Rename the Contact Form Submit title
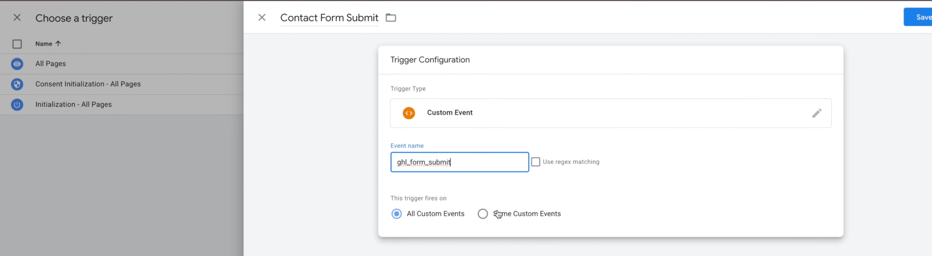 point(329,18)
